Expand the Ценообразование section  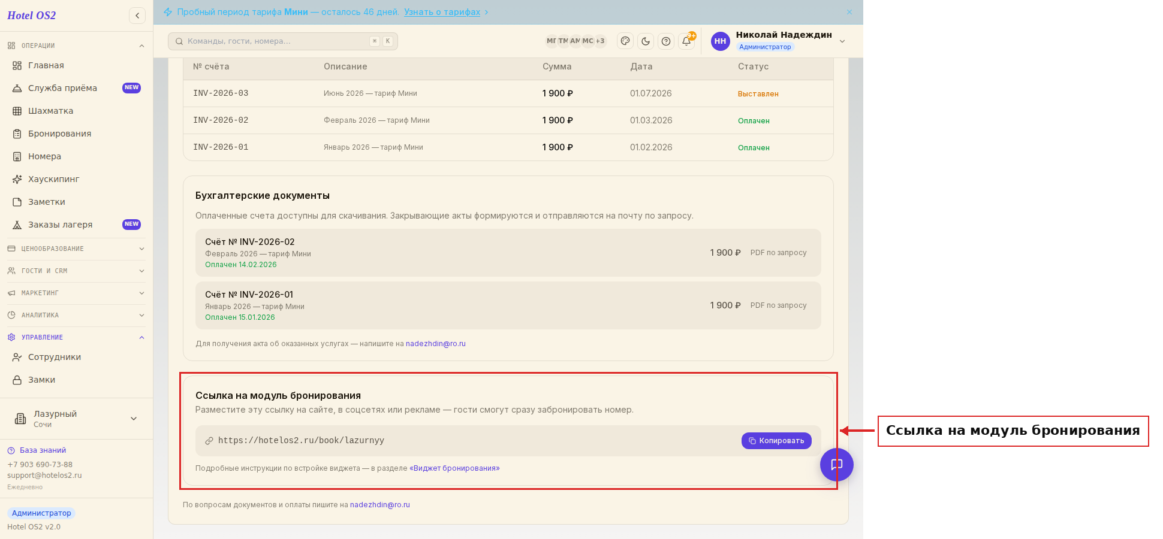[x=76, y=249]
